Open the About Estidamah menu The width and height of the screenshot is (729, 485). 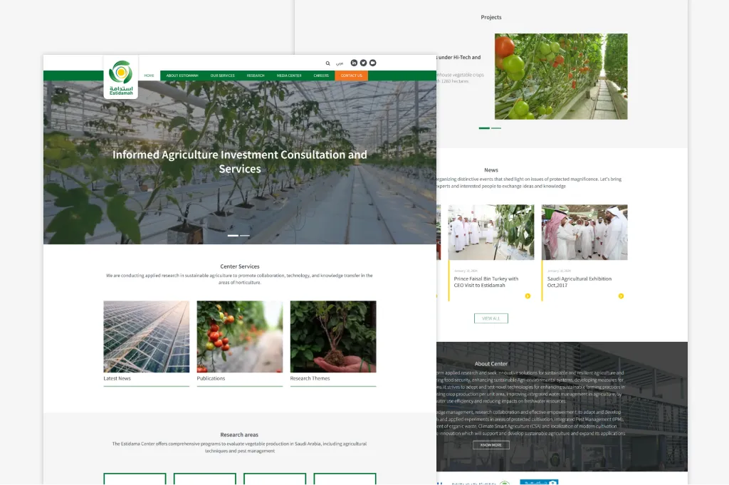(x=182, y=75)
